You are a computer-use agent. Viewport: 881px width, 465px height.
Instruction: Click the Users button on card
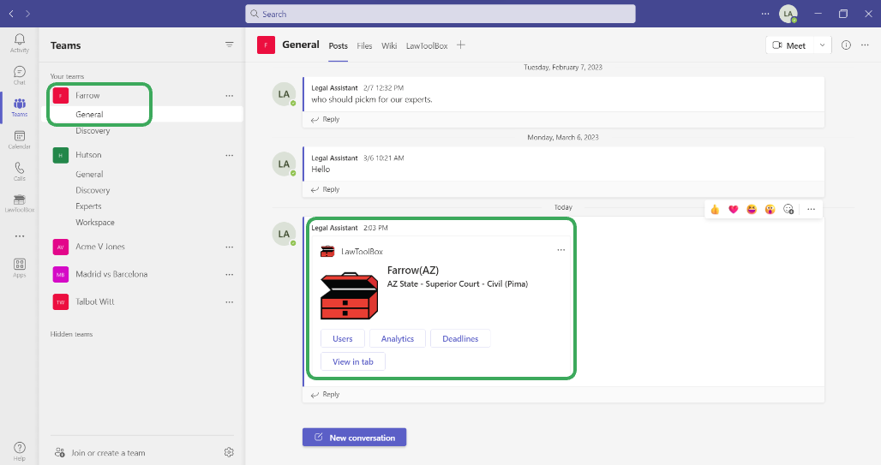click(343, 338)
